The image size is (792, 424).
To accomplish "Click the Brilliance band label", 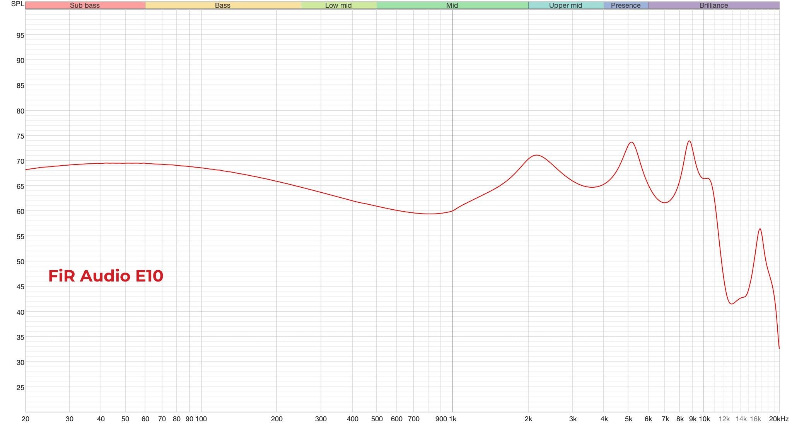I will (713, 5).
